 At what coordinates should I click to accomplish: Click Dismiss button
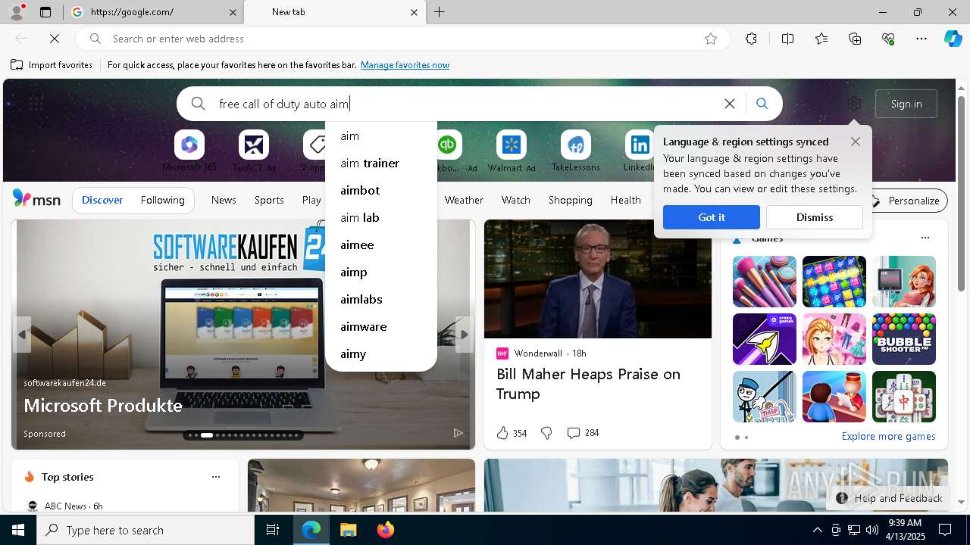pos(815,217)
